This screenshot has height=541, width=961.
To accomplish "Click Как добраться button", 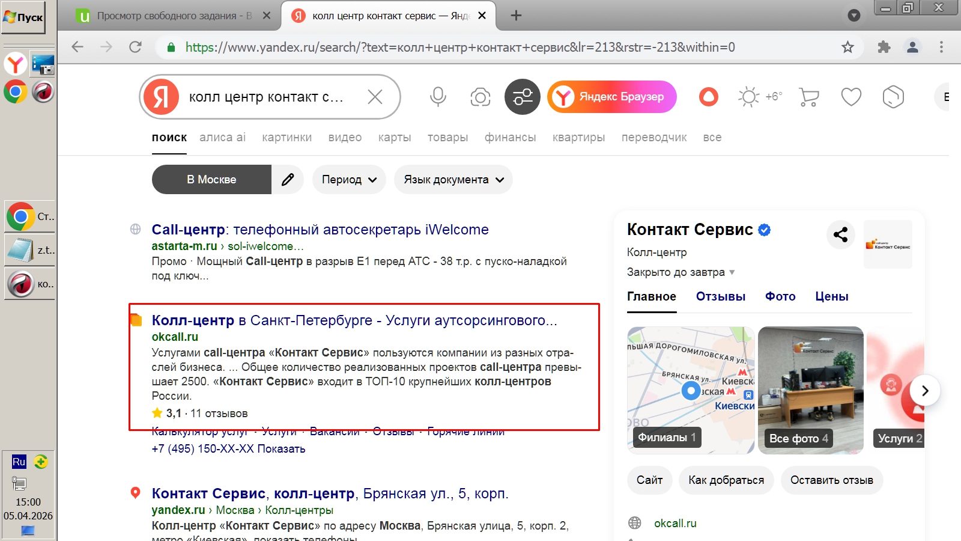I will click(x=726, y=480).
